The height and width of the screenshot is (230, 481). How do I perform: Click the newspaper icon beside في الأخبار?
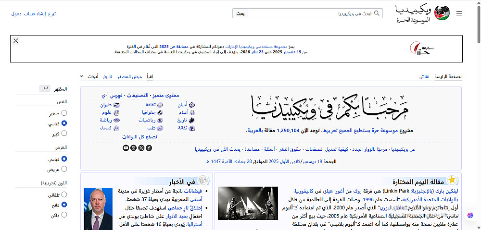coord(203,181)
